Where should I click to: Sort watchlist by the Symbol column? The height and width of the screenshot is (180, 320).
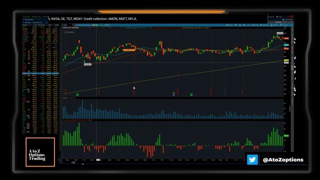pyautogui.click(x=25, y=25)
